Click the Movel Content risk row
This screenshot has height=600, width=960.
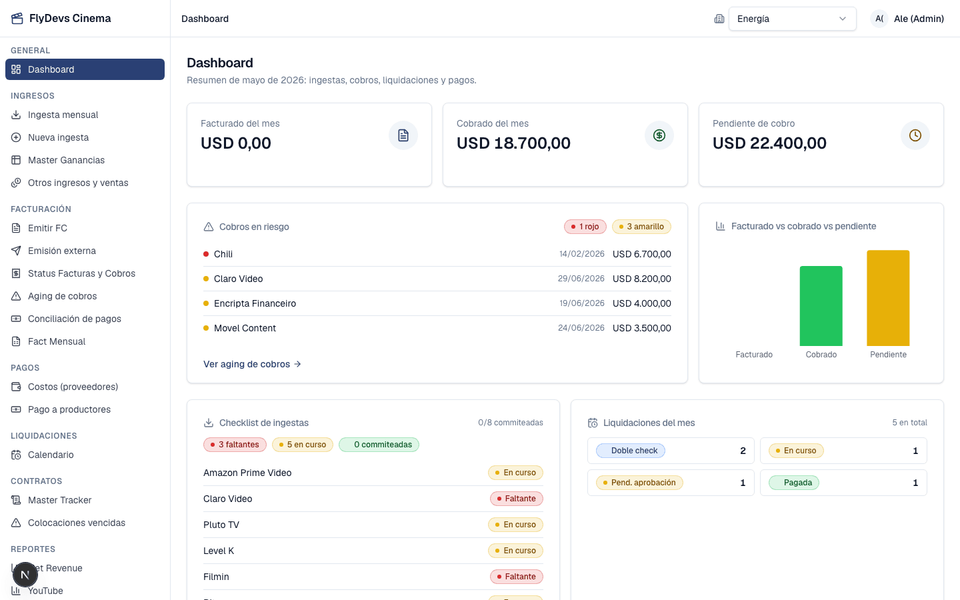437,328
